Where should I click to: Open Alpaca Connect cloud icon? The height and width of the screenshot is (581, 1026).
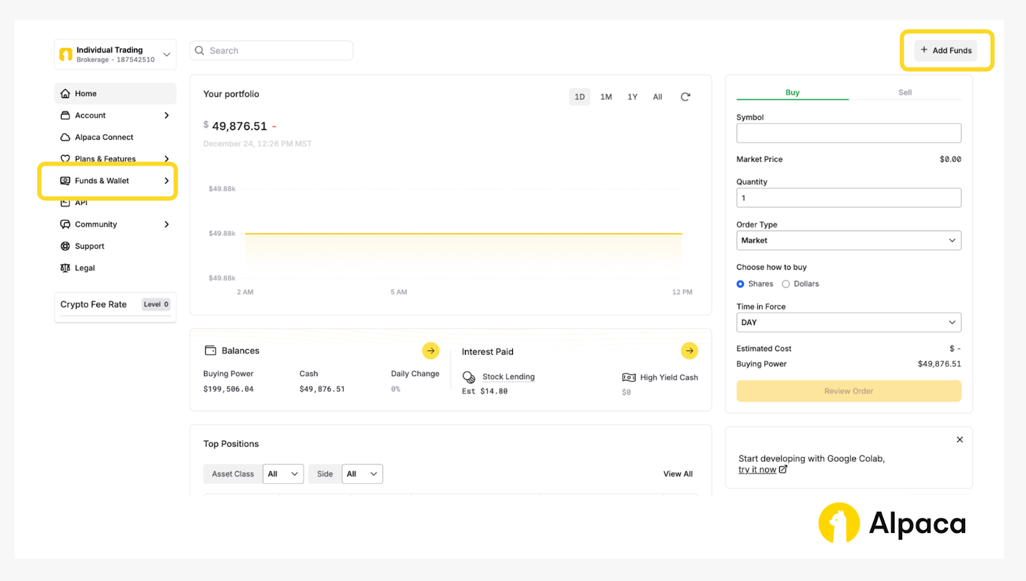65,137
